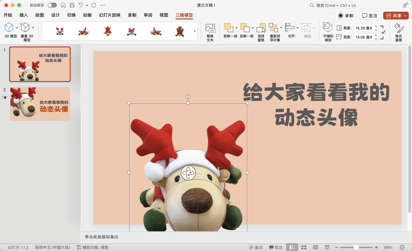412x251 pixels.
Task: Fit slide to window using status bar icon
Action: (402, 247)
